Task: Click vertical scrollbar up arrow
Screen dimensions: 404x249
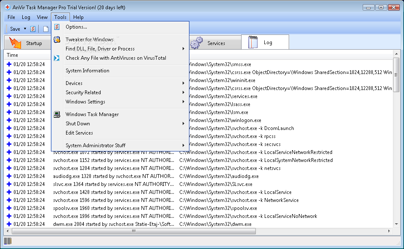Action: tap(396, 54)
